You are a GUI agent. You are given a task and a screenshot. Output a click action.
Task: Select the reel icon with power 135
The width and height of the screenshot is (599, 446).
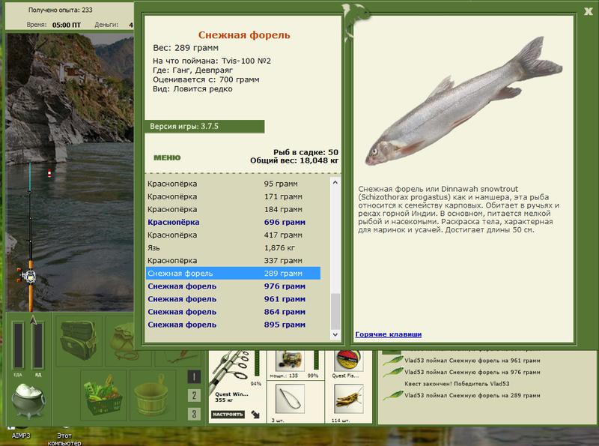290,361
